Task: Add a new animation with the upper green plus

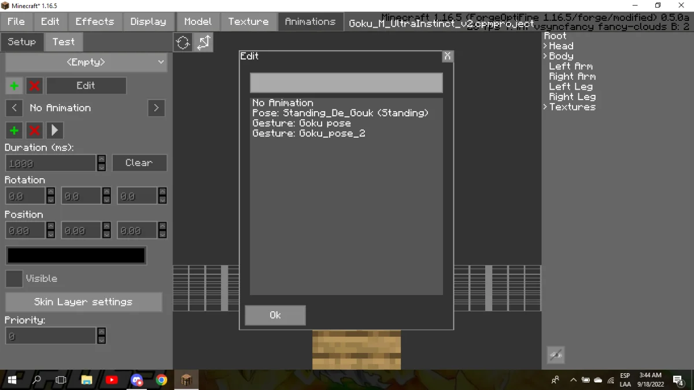Action: (x=14, y=86)
